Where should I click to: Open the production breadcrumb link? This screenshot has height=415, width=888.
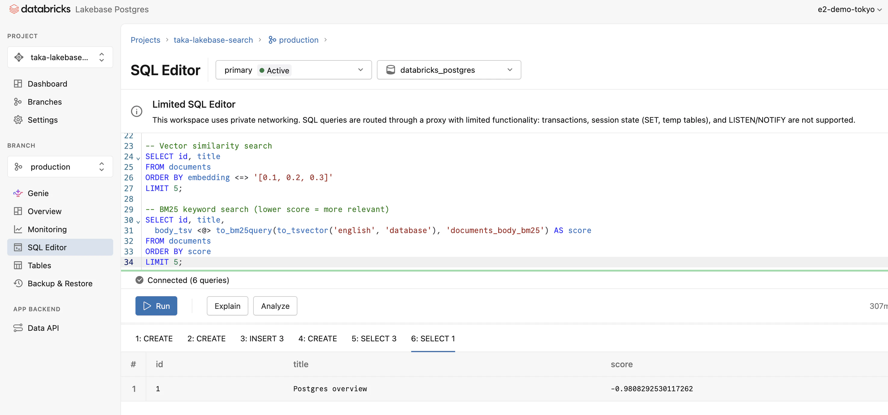click(x=299, y=40)
